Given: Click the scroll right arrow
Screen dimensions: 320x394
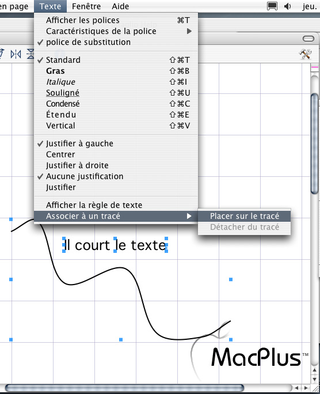Looking at the screenshot, I should [306, 388].
